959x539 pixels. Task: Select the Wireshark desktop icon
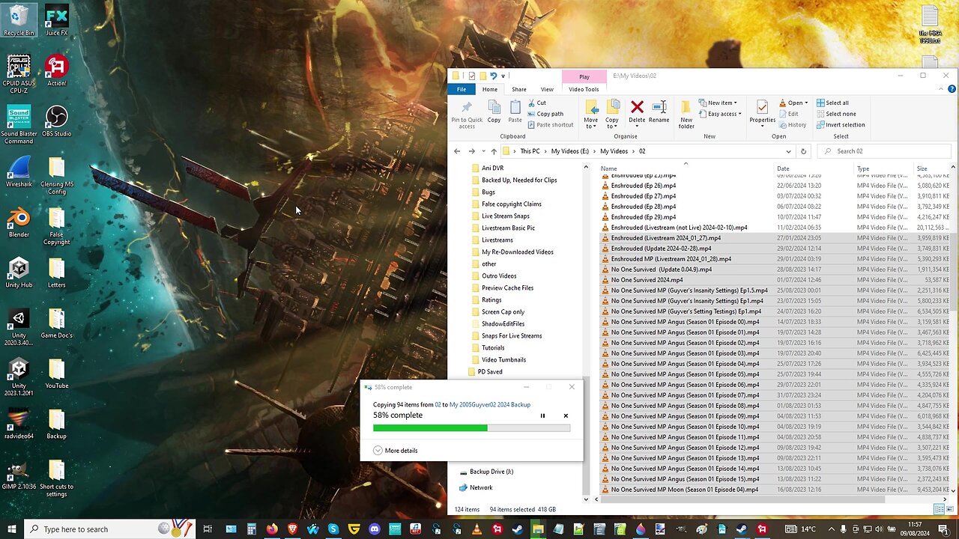click(x=19, y=171)
